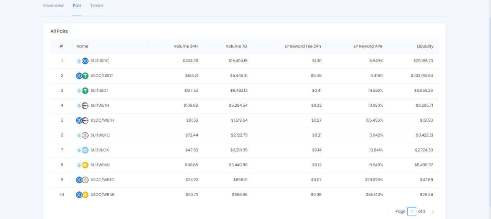Go to next page with right chevron
This screenshot has height=219, width=491.
[433, 212]
